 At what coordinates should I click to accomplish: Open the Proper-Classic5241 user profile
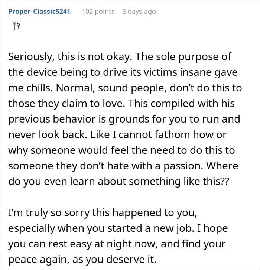pos(39,12)
